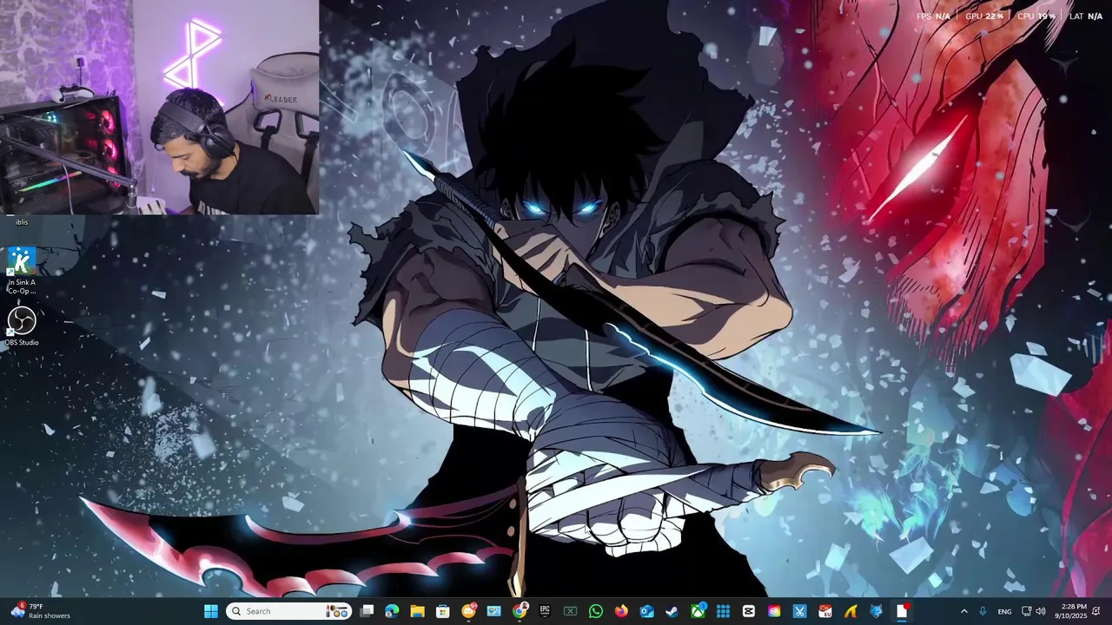1112x625 pixels.
Task: Open the network status tray icon
Action: tap(1026, 611)
